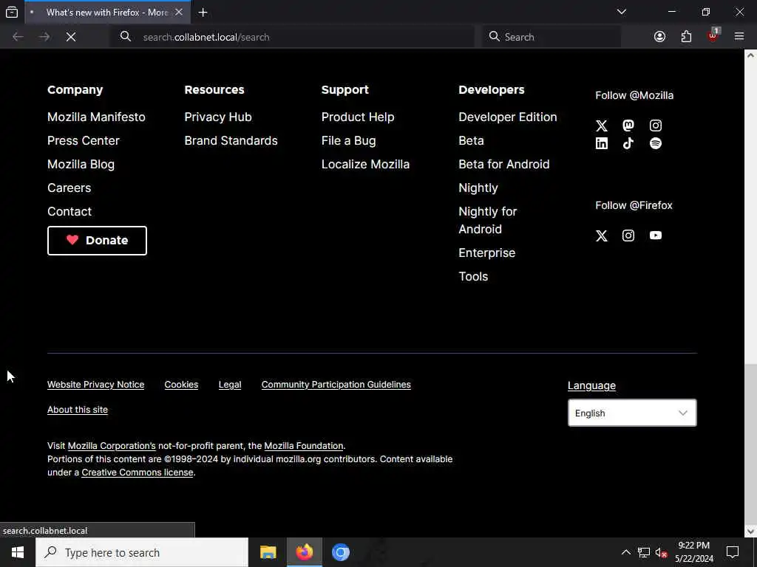Open Mozilla's LinkedIn icon
Screen dimensions: 757x567
pos(602,143)
